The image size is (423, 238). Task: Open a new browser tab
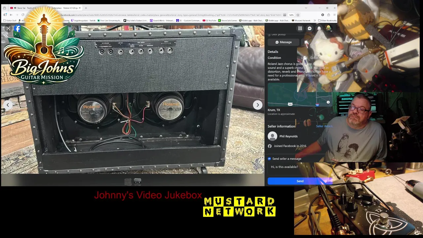click(x=86, y=8)
